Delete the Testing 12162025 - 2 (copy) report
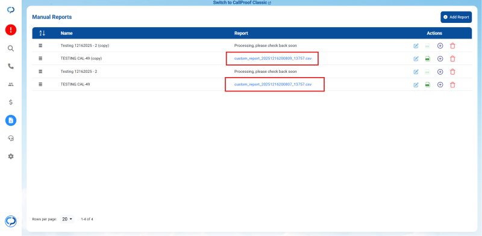 point(452,46)
